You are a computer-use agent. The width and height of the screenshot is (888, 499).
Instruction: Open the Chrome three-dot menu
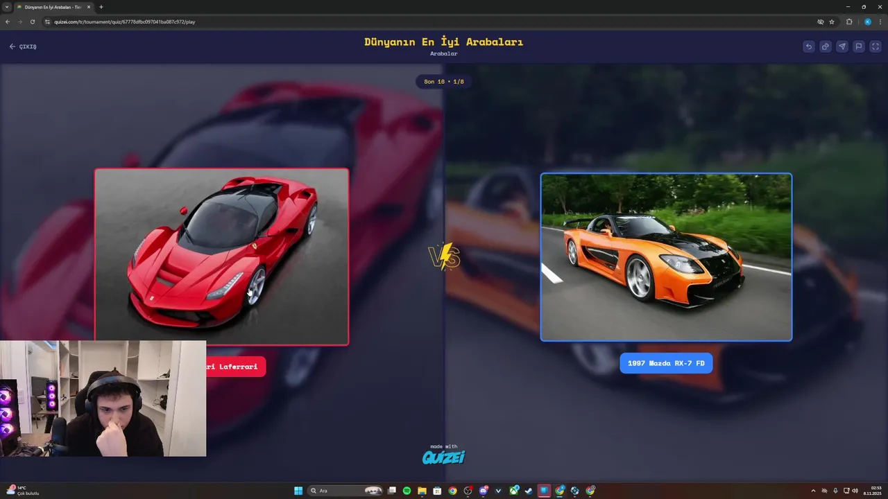pos(881,21)
